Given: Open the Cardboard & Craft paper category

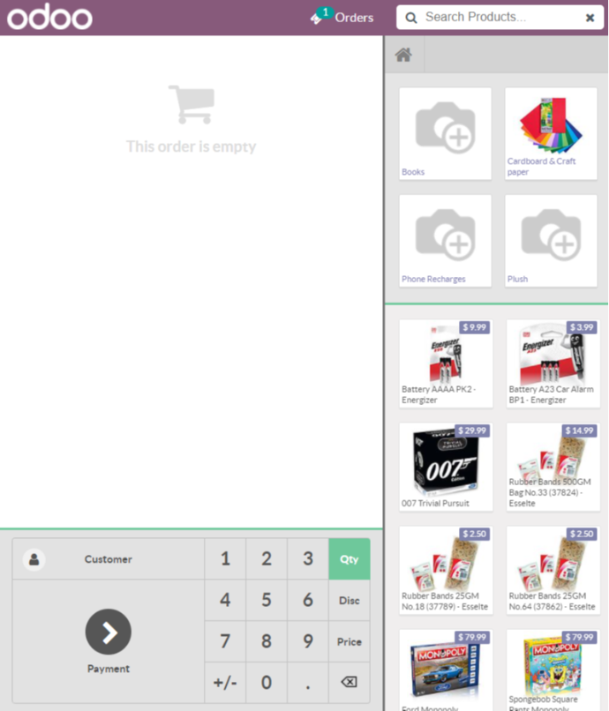Looking at the screenshot, I should click(x=551, y=133).
